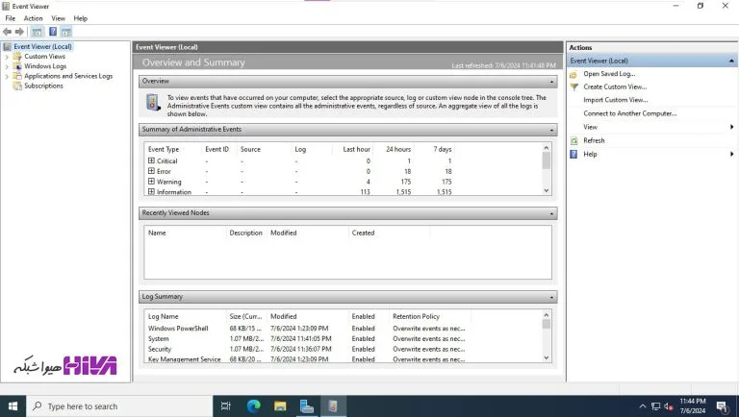Image resolution: width=739 pixels, height=417 pixels.
Task: Open the Help submenu arrow in Actions
Action: click(x=731, y=154)
